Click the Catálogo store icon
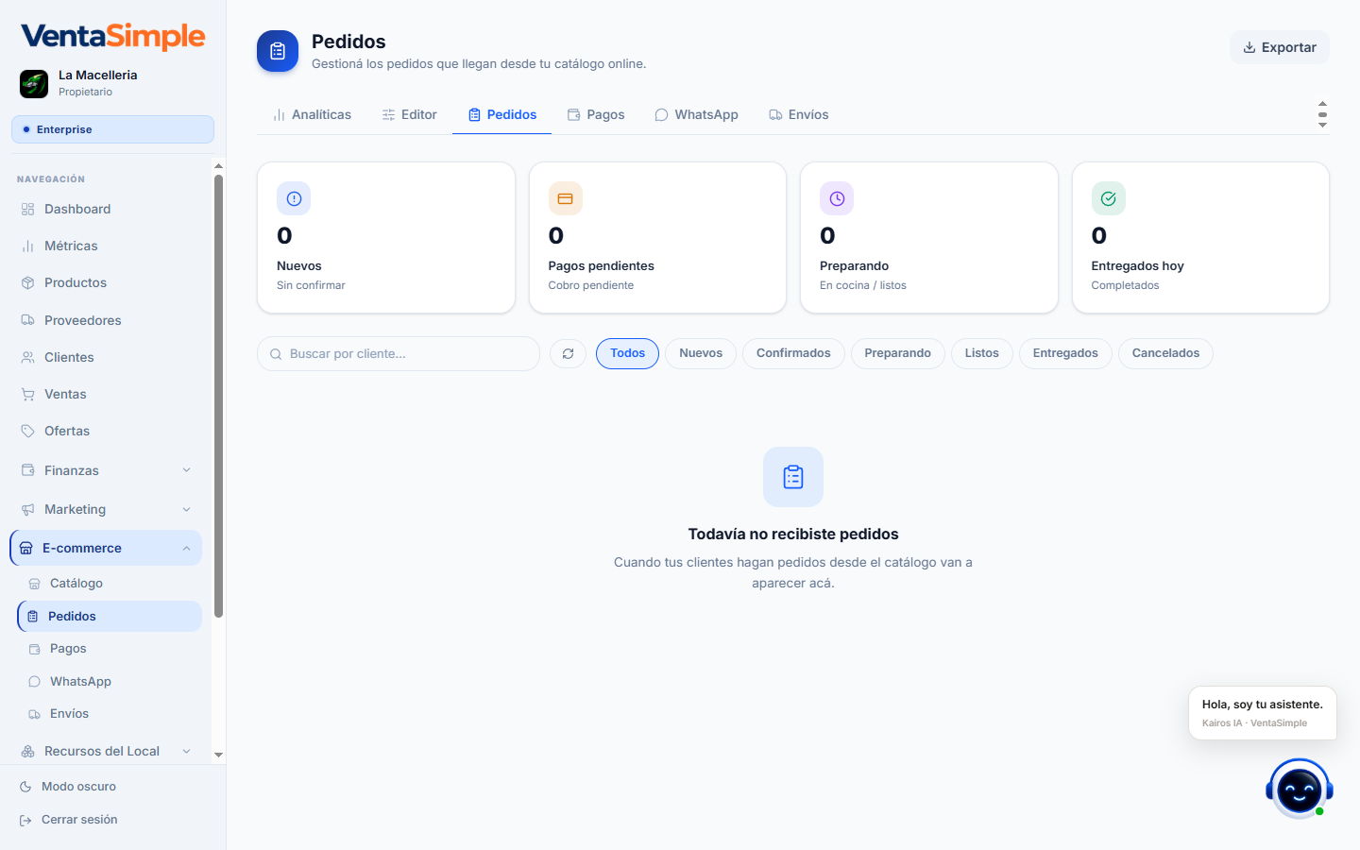The image size is (1360, 850). pyautogui.click(x=34, y=584)
